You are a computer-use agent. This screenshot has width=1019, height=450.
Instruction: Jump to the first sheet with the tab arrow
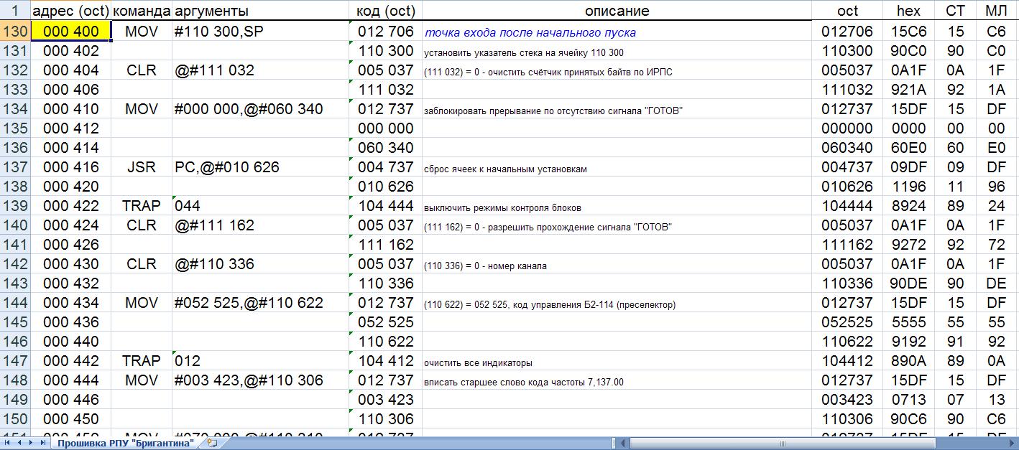click(x=6, y=444)
